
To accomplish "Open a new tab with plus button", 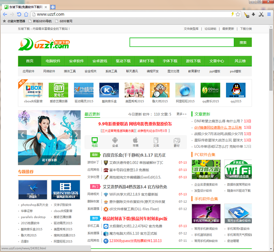I will pos(53,7).
